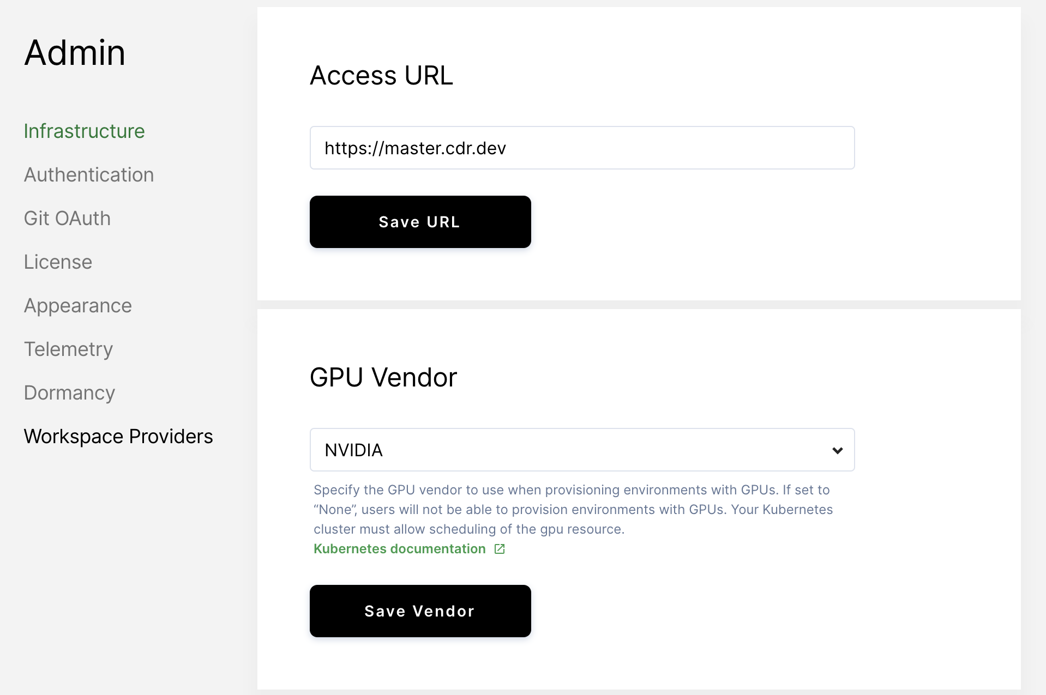Open the Kubernetes documentation external link icon

click(499, 549)
